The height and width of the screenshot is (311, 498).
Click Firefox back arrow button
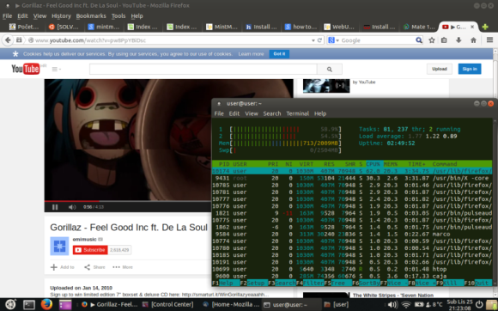pos(8,40)
